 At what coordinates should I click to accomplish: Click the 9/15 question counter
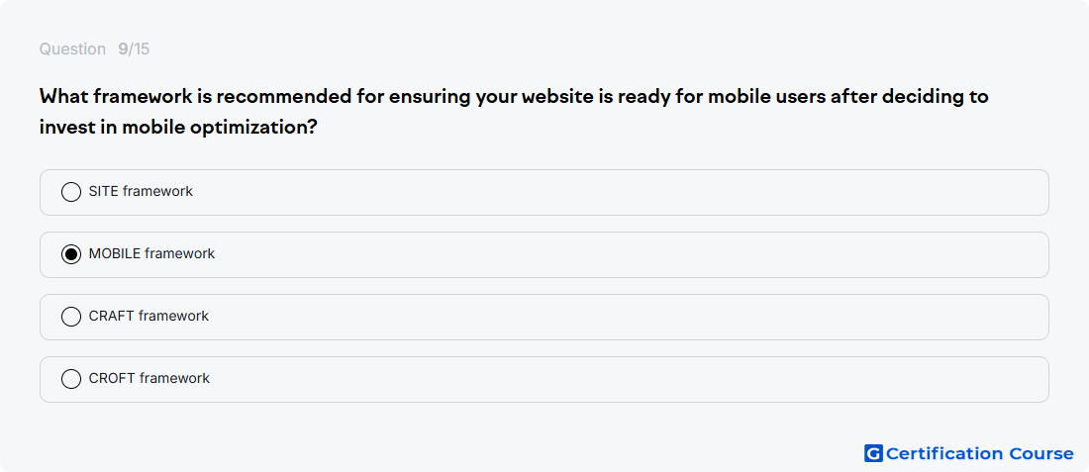coord(134,49)
